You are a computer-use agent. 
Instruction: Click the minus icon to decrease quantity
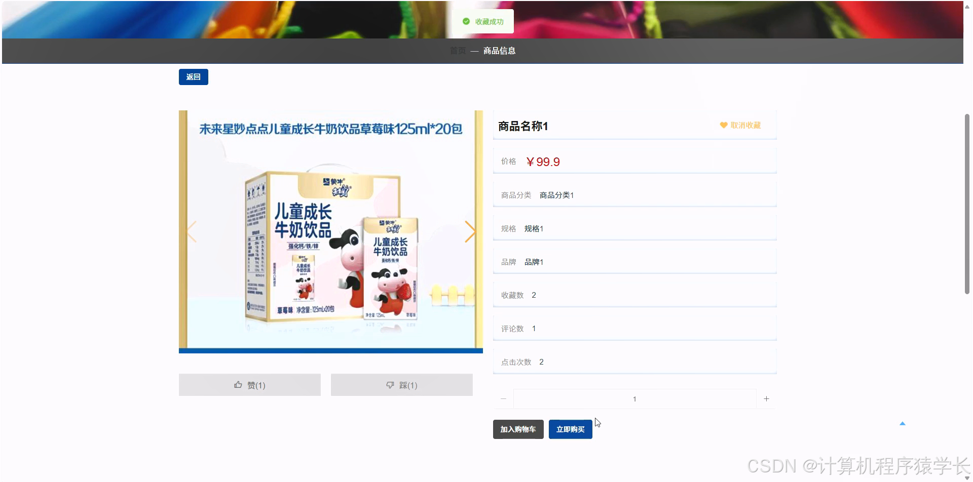point(503,398)
